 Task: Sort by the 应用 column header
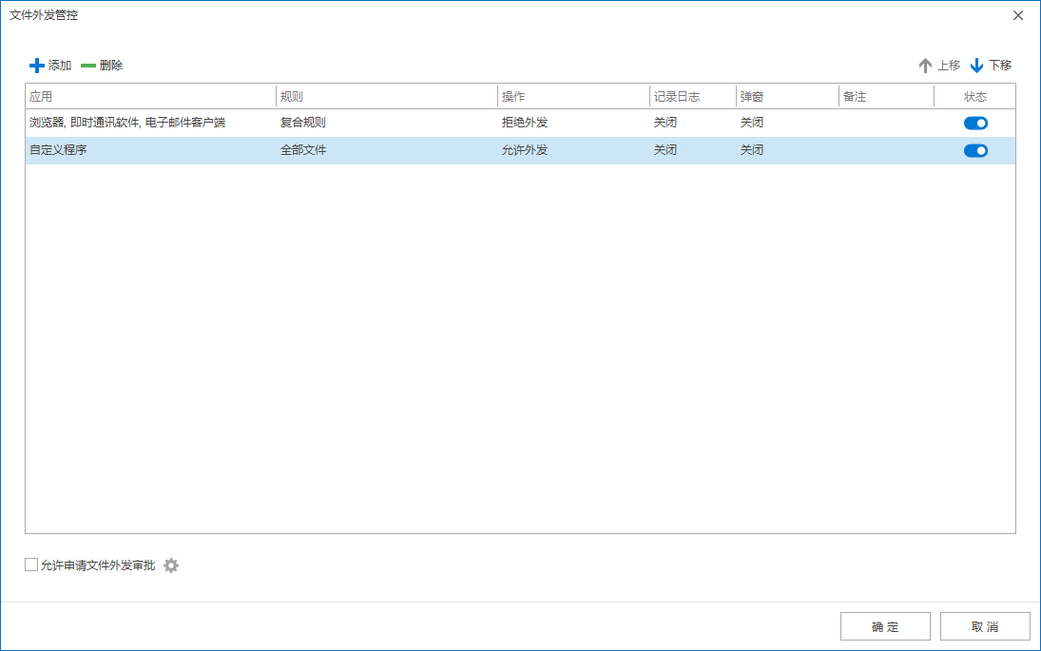tap(149, 97)
